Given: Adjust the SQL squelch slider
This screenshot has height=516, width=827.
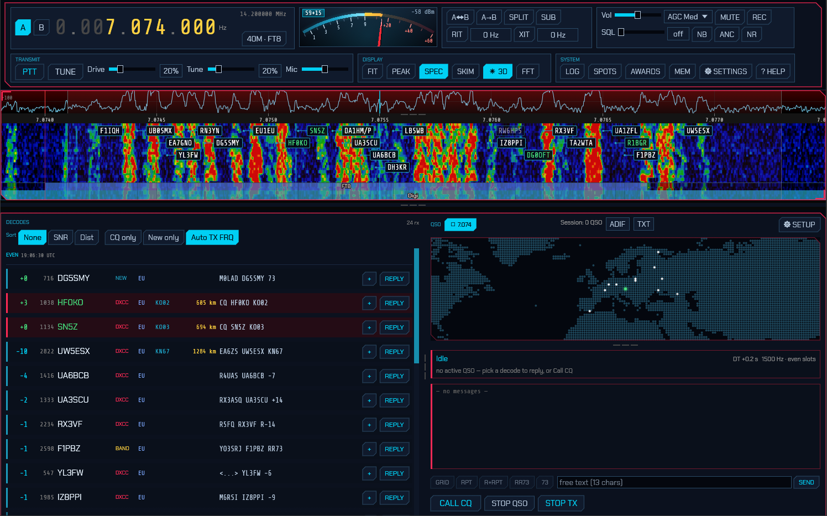Looking at the screenshot, I should 641,32.
